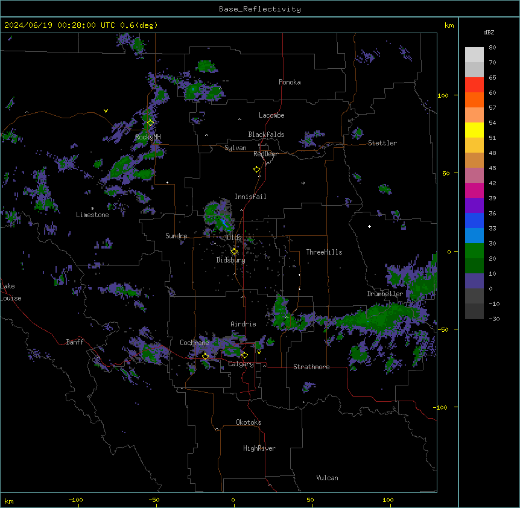The height and width of the screenshot is (508, 520).
Task: Click the Vulcan label
Action: click(327, 478)
